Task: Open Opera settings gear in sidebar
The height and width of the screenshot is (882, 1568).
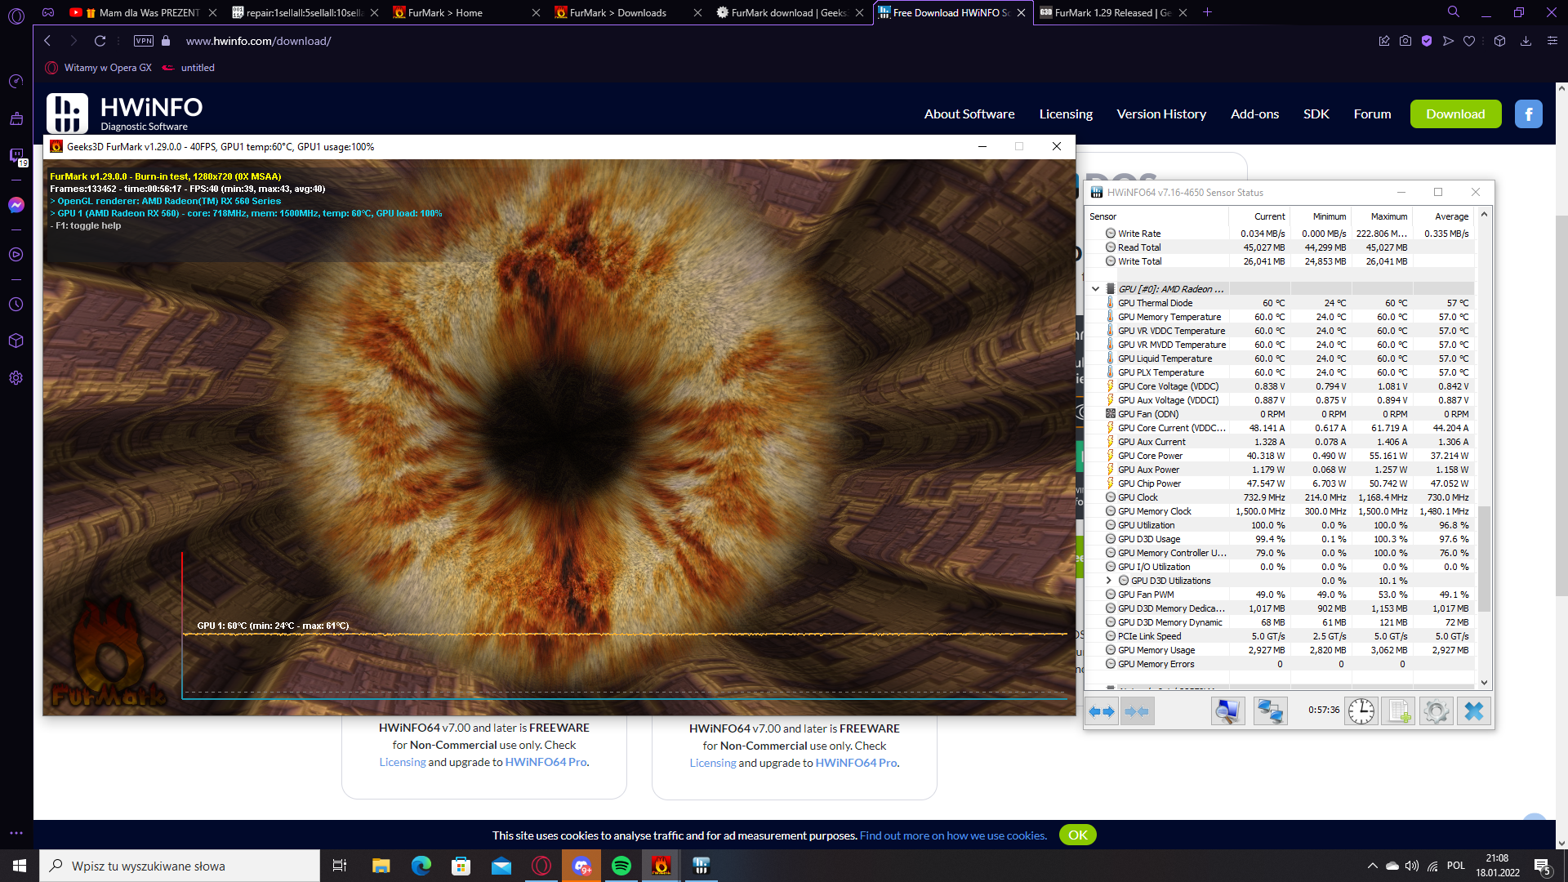Action: 16,378
